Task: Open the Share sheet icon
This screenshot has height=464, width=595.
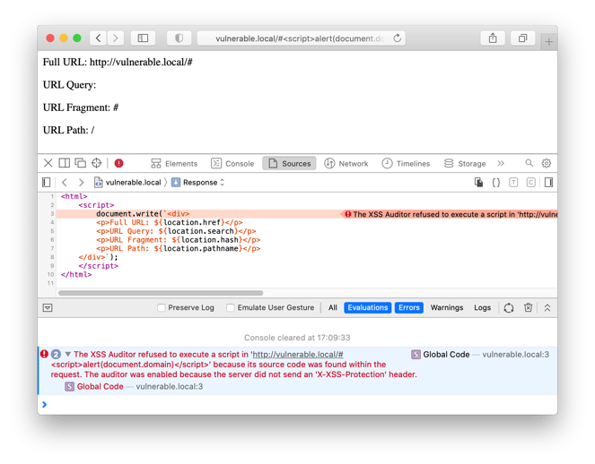Action: point(493,39)
